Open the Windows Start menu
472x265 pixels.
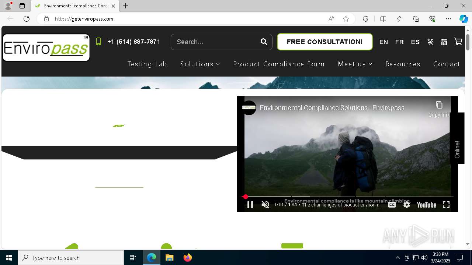click(9, 258)
